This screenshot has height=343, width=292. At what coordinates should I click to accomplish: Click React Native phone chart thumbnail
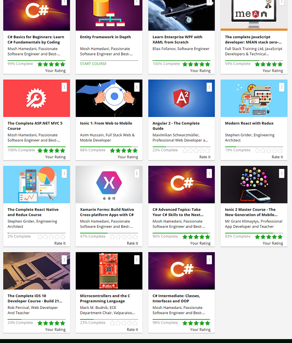[36, 184]
